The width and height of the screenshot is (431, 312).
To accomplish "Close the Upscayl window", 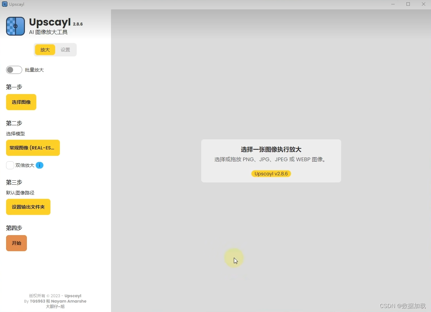I will (x=424, y=4).
